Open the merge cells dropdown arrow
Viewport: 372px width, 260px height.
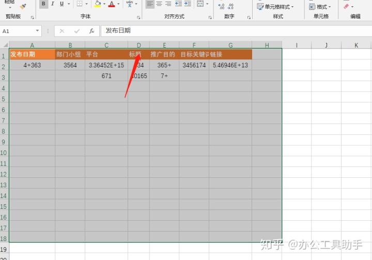(x=207, y=4)
